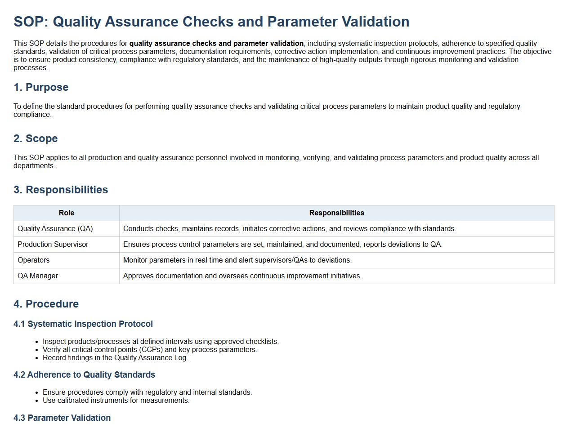
Task: Click the 'Responsibilities' table column header
Action: coord(336,213)
